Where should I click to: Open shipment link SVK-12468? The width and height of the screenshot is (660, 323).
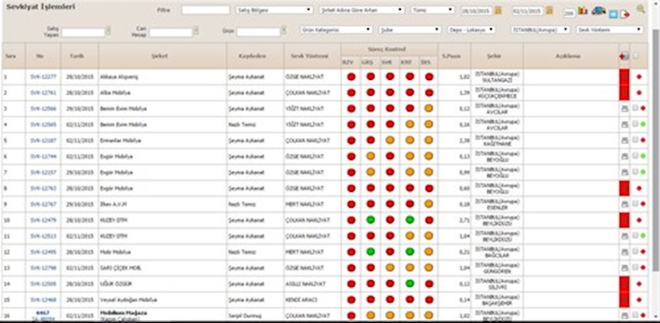pos(44,300)
